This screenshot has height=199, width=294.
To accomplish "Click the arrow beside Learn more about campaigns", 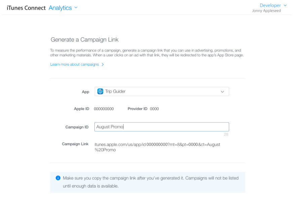I will tap(103, 64).
